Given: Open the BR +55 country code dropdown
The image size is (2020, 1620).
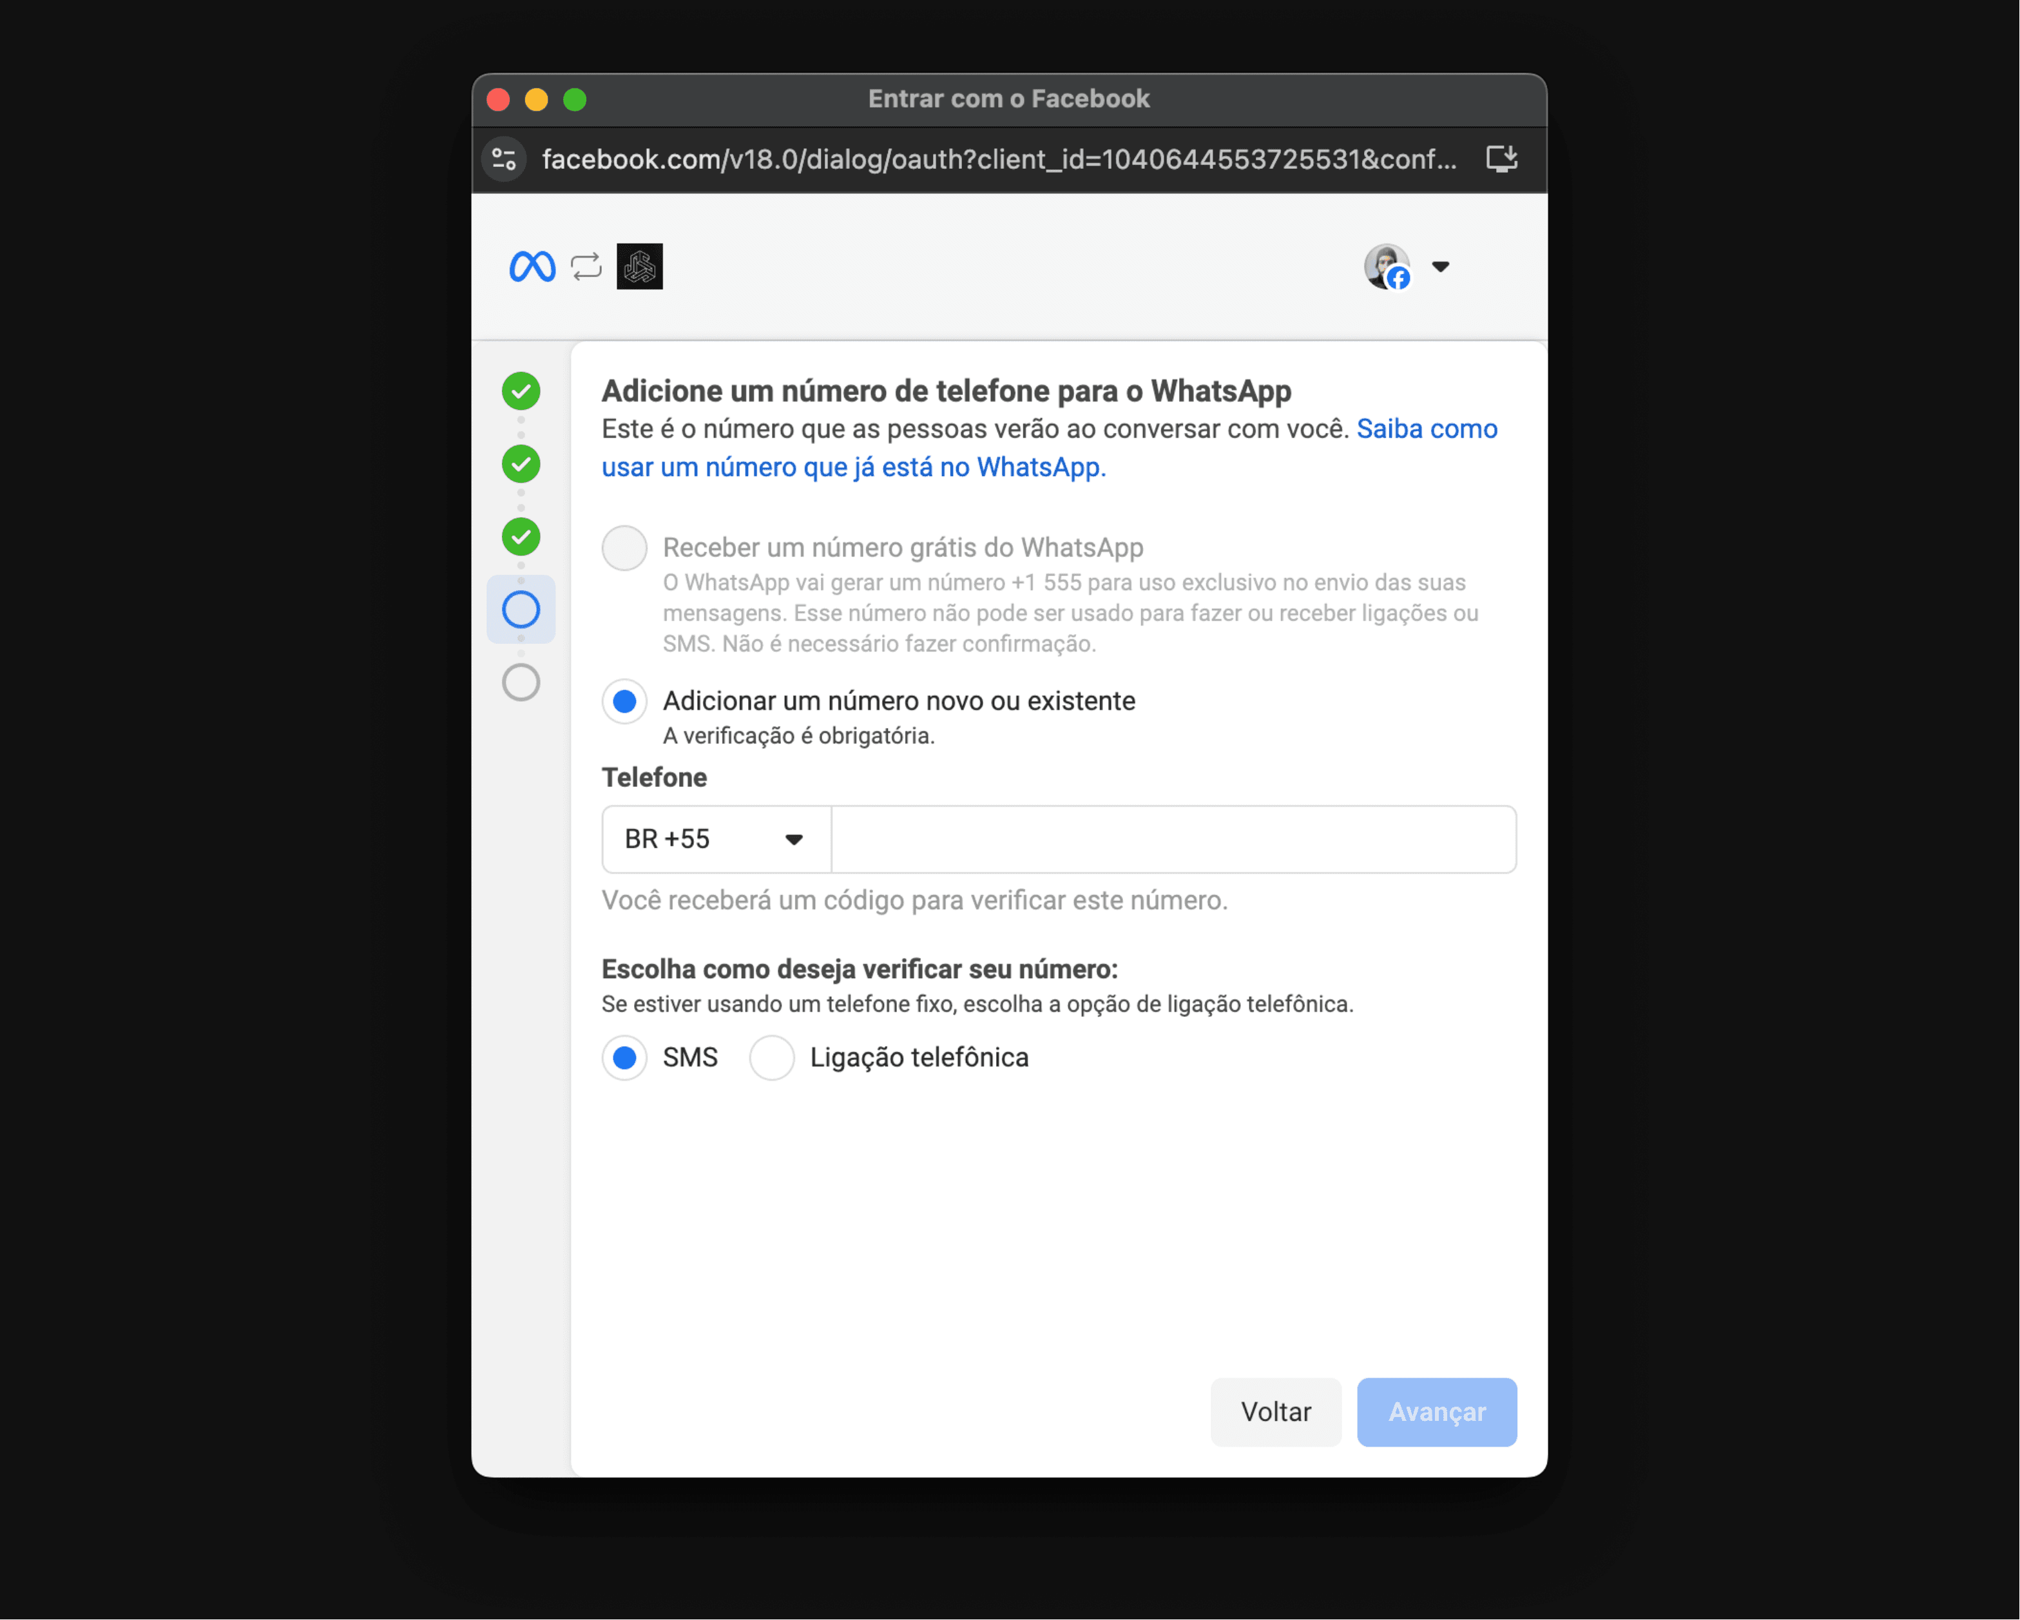Looking at the screenshot, I should pyautogui.click(x=717, y=840).
